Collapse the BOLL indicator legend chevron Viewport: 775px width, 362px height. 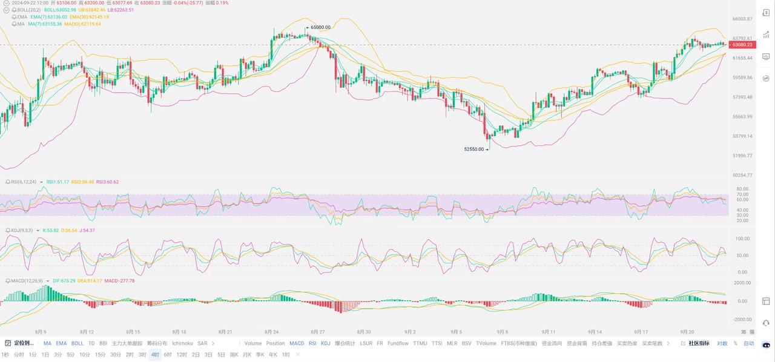[x=7, y=10]
